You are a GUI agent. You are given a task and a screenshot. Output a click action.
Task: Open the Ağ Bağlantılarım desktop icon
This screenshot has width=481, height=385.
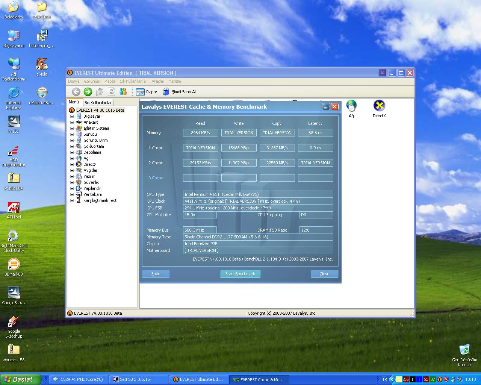tap(14, 70)
